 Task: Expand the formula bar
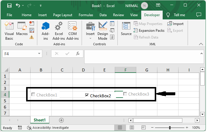[201, 54]
